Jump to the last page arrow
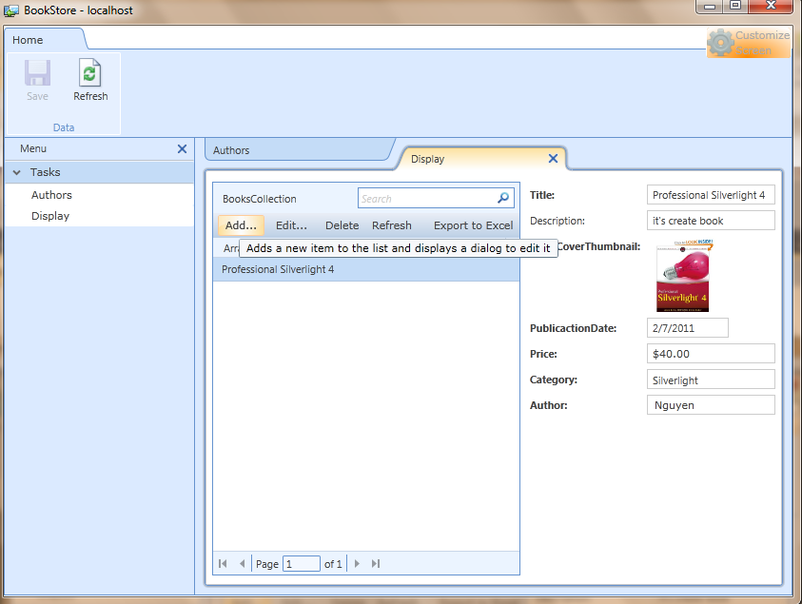This screenshot has width=802, height=604. click(x=376, y=564)
